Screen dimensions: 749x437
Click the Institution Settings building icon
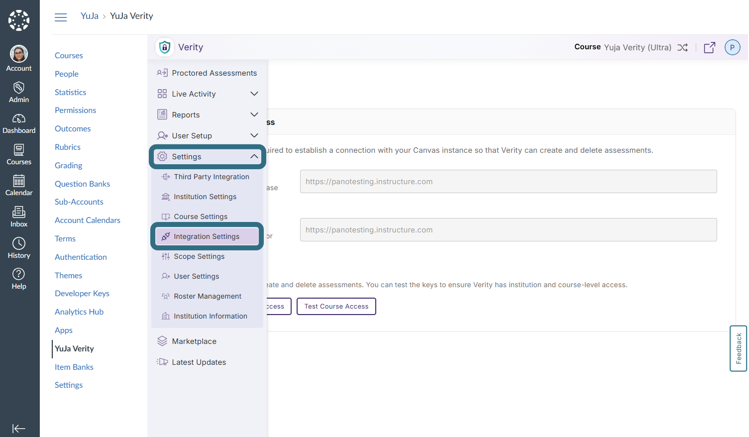[x=166, y=197]
